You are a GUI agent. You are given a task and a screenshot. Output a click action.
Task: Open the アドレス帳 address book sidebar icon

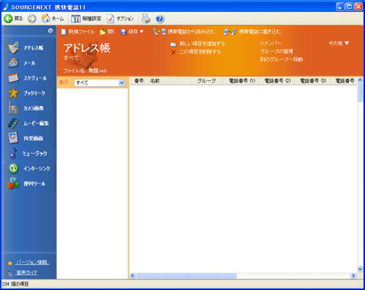click(x=13, y=47)
